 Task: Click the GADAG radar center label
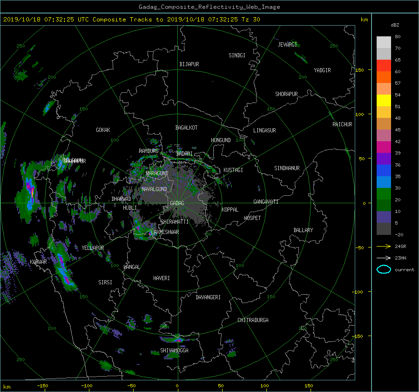(x=177, y=203)
